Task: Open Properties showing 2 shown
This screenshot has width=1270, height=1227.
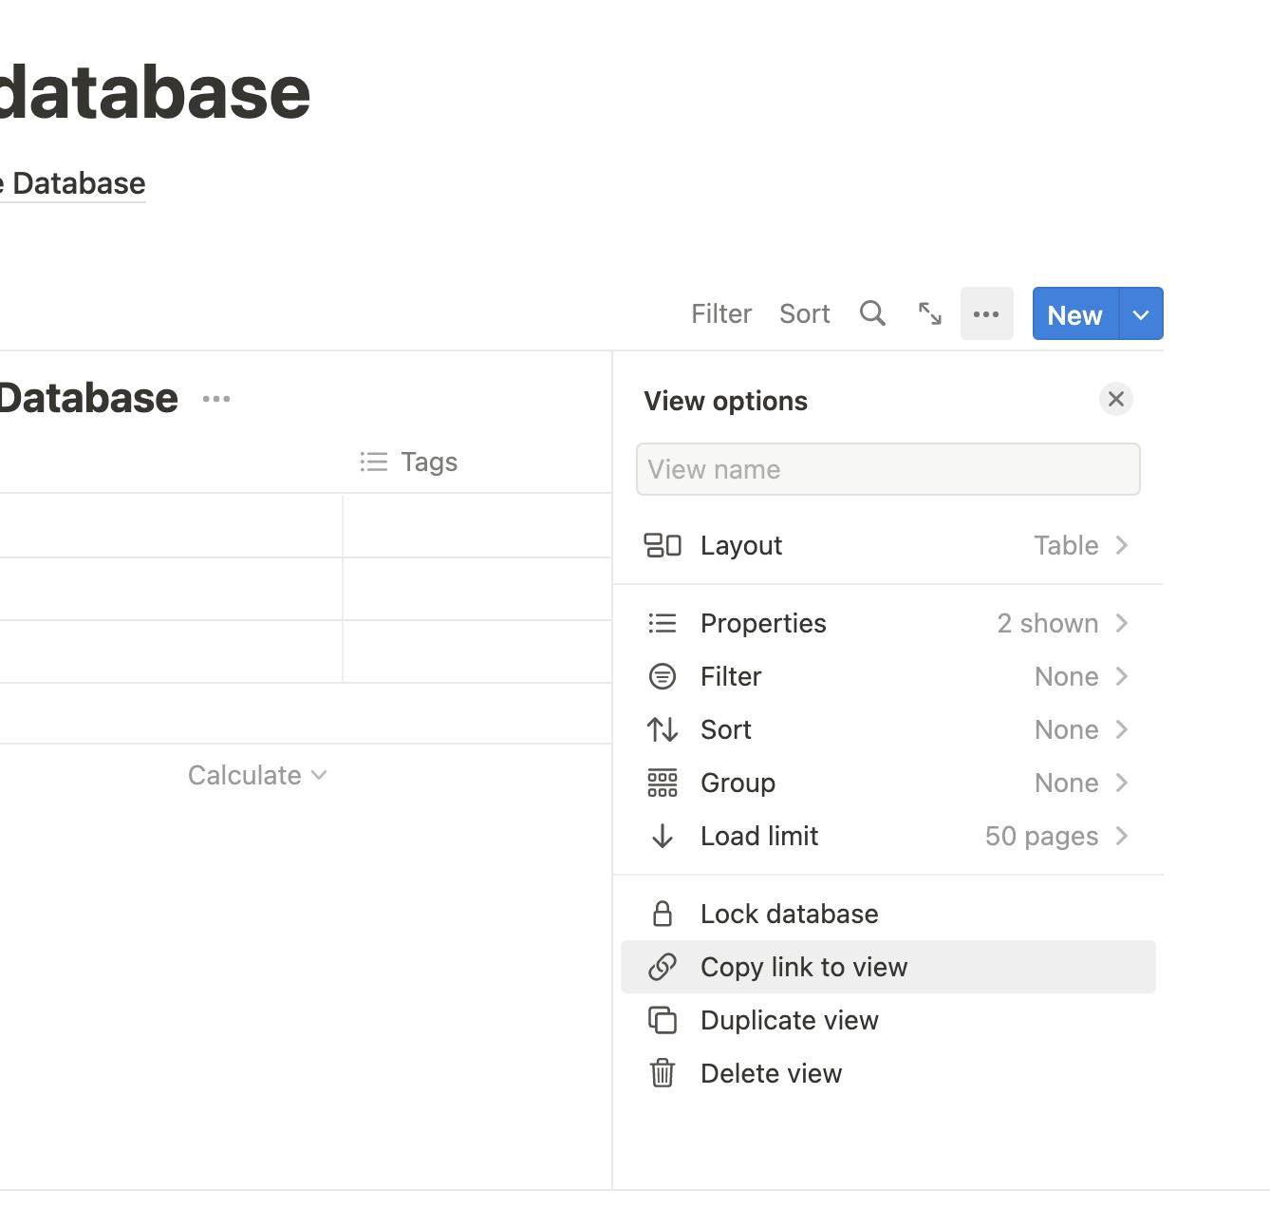Action: click(x=887, y=623)
